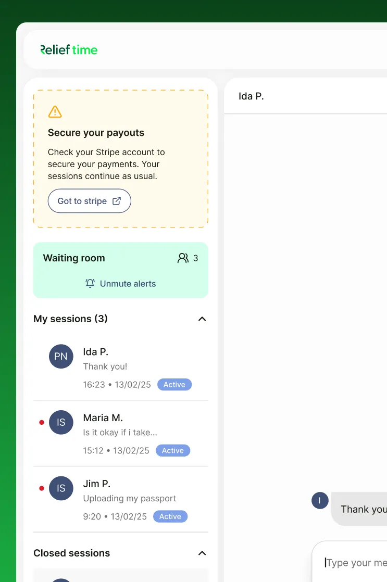Click the Got to stripe button
The width and height of the screenshot is (387, 582).
pyautogui.click(x=90, y=201)
